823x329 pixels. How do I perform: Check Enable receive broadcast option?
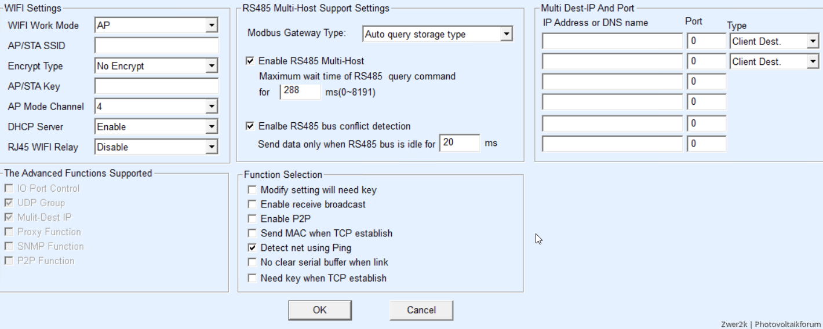(252, 204)
